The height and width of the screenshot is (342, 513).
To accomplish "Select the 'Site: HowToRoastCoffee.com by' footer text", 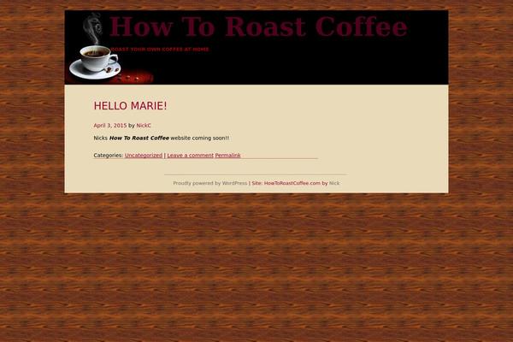I will (290, 183).
